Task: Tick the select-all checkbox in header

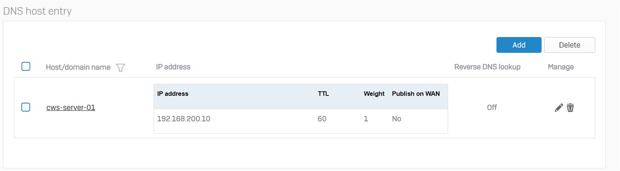Action: click(x=26, y=67)
